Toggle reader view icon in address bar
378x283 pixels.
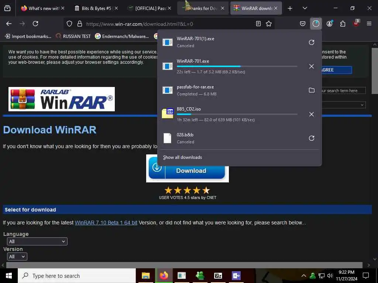coord(258,24)
